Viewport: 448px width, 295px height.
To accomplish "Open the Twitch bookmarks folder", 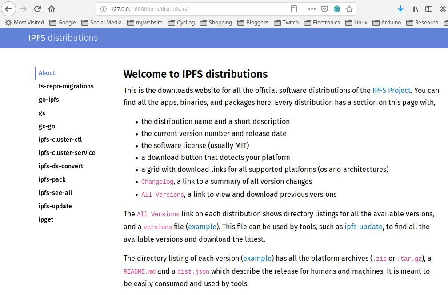I will pos(286,22).
